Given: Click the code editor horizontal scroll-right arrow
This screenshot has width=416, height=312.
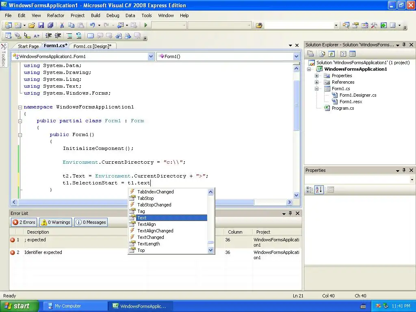Looking at the screenshot, I should coord(289,202).
